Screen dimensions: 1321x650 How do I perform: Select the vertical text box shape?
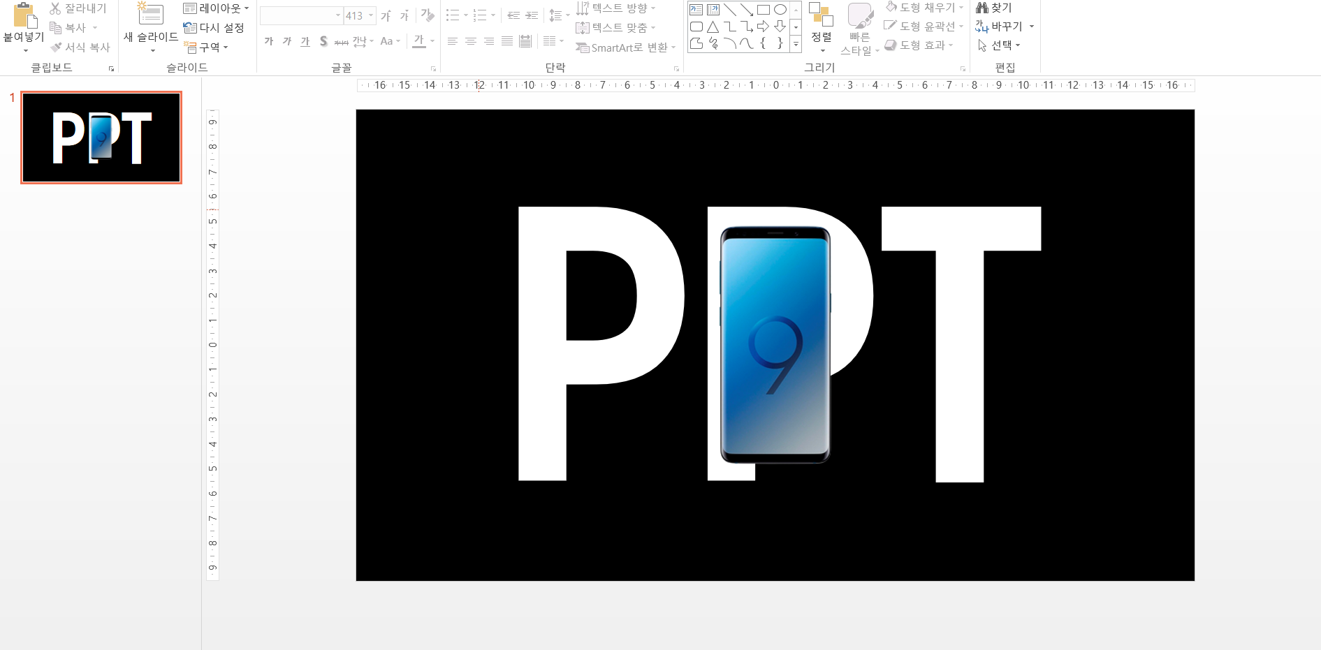(713, 10)
